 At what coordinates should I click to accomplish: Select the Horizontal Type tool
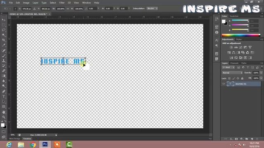[x=4, y=97]
